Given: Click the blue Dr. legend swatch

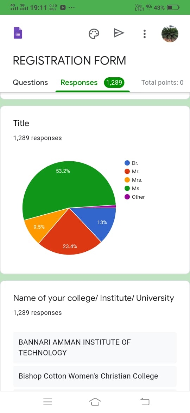Looking at the screenshot, I should [x=127, y=163].
